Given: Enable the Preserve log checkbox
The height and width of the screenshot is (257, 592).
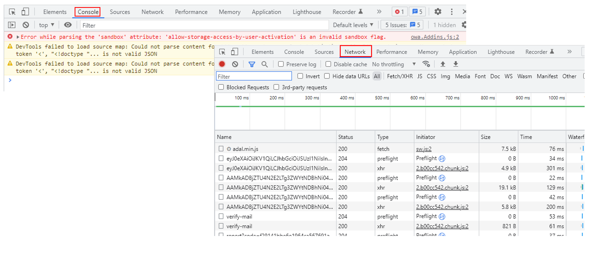Looking at the screenshot, I should 281,64.
